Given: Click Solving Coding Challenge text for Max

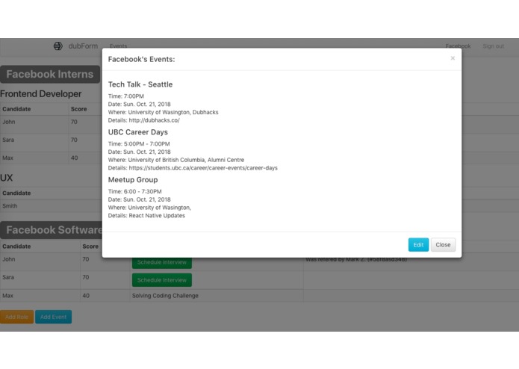Looking at the screenshot, I should pyautogui.click(x=165, y=296).
